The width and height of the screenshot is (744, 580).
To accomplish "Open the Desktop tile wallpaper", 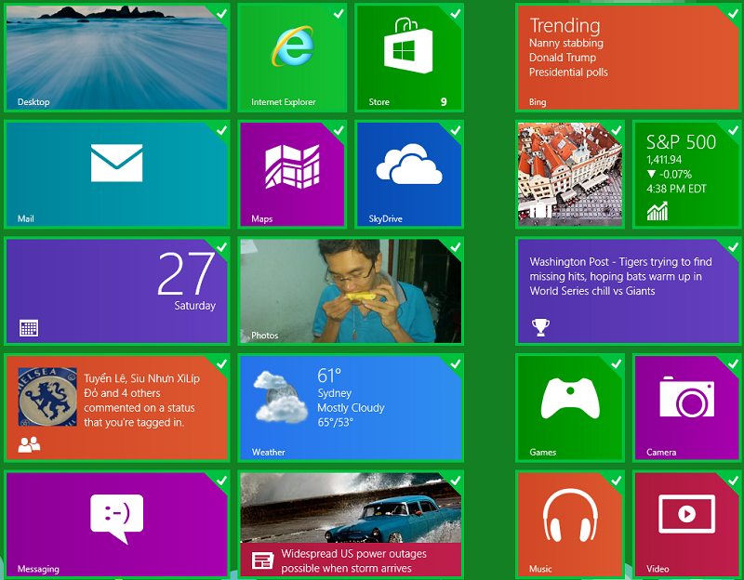I will click(x=117, y=58).
